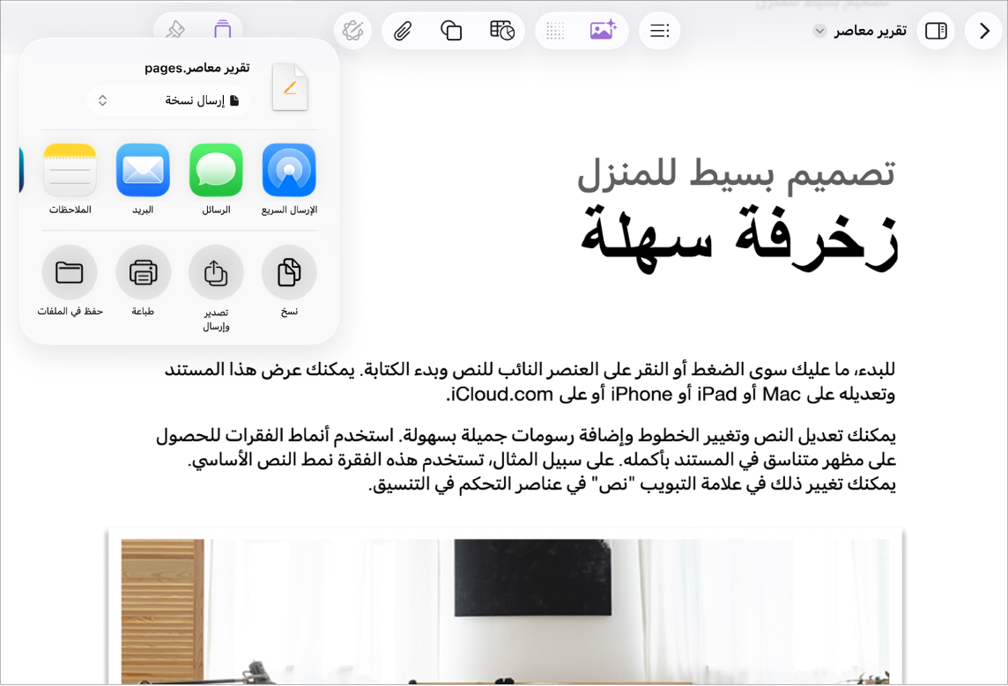Click the paperclip attachment icon

(x=403, y=31)
